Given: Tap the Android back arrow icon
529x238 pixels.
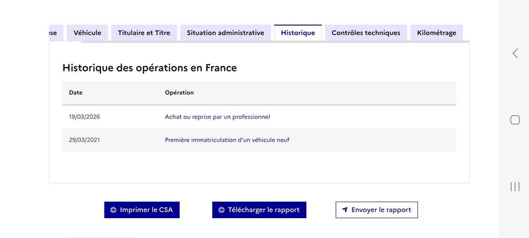Looking at the screenshot, I should pos(515,54).
